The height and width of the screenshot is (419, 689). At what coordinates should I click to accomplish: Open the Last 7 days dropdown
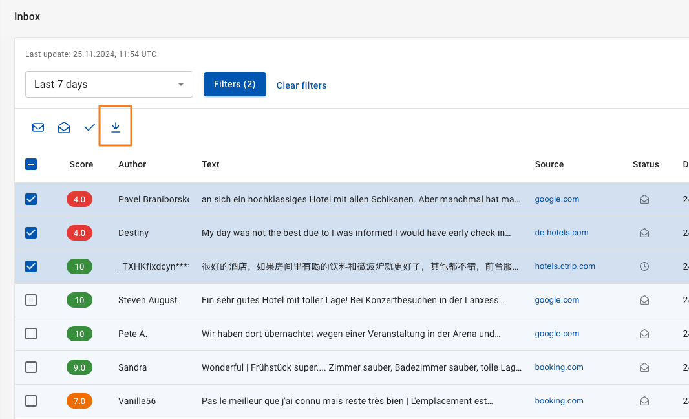[109, 85]
